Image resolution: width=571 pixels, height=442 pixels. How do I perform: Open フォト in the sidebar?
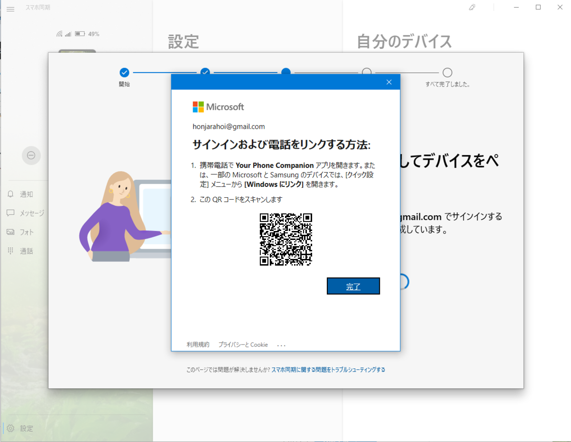(21, 232)
